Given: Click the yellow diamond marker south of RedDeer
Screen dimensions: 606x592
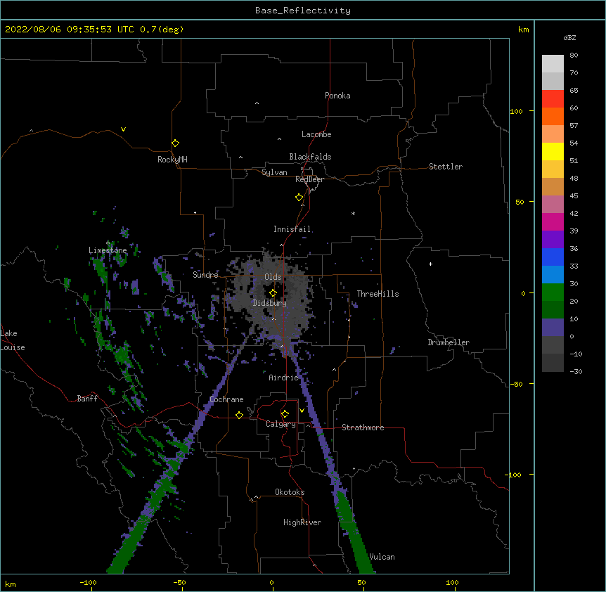Looking at the screenshot, I should click(299, 198).
